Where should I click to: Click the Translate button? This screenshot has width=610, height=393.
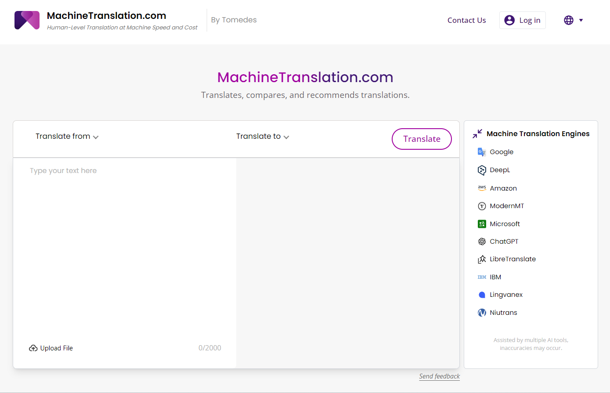(x=422, y=139)
